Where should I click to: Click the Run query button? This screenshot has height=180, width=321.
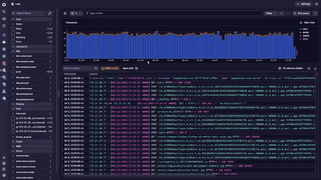click(301, 13)
